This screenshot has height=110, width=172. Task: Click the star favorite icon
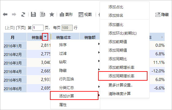52,14
